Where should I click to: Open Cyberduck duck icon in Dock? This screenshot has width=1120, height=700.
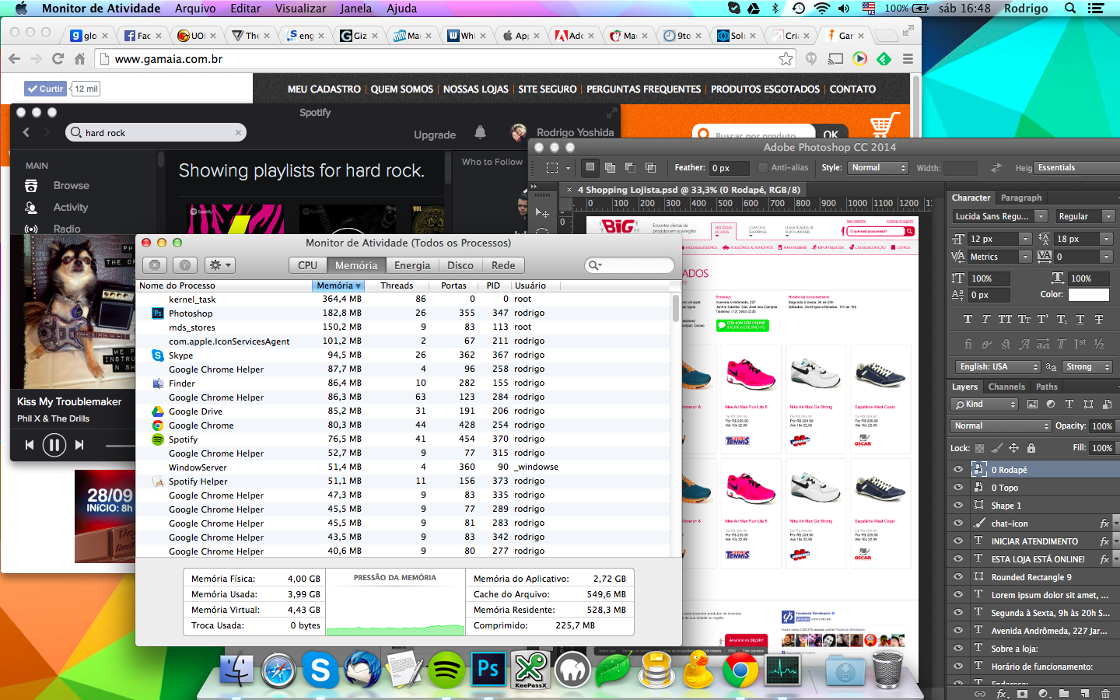click(698, 669)
